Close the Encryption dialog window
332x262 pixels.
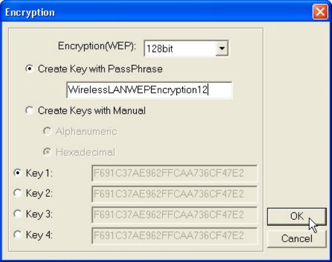pos(320,12)
